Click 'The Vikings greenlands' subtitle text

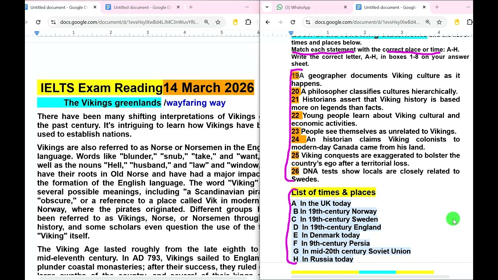click(112, 103)
